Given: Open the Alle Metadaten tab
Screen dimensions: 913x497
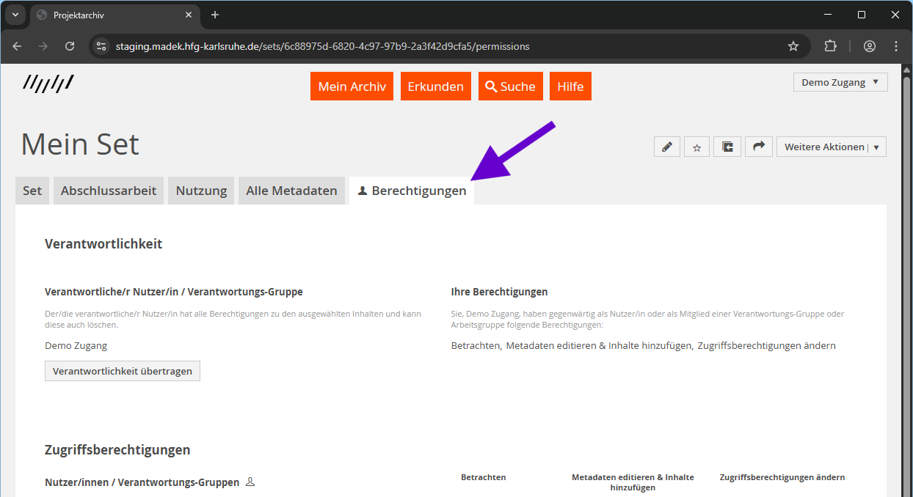Looking at the screenshot, I should click(x=291, y=190).
